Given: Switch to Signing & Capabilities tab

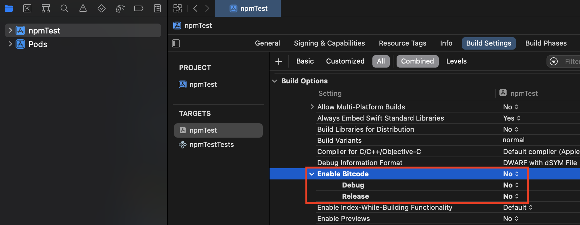Looking at the screenshot, I should point(329,43).
